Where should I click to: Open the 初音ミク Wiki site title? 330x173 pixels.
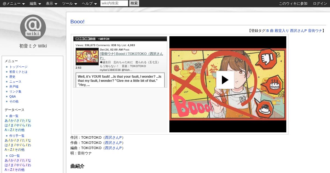(33, 46)
